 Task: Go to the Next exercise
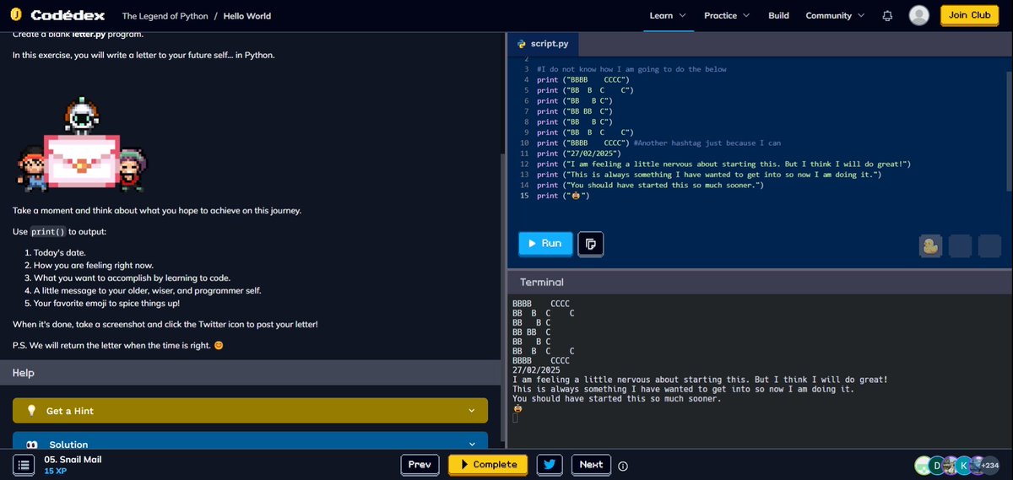click(591, 464)
